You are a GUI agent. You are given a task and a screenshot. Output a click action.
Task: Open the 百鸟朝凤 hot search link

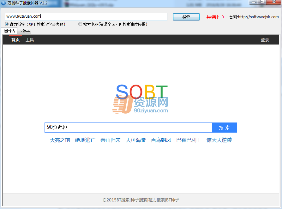click(161, 140)
